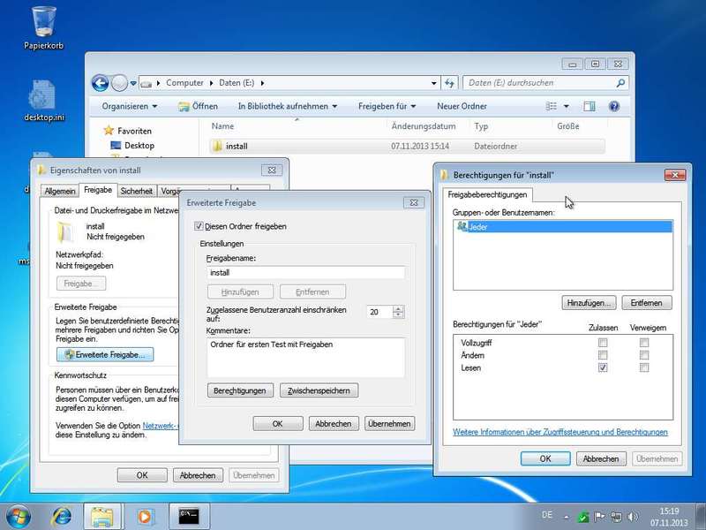Open the Freigeben für dropdown
The height and width of the screenshot is (530, 706).
pos(387,106)
